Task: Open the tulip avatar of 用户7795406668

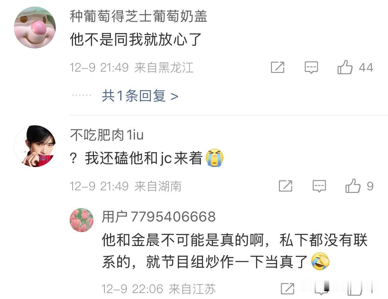Action: click(x=82, y=220)
